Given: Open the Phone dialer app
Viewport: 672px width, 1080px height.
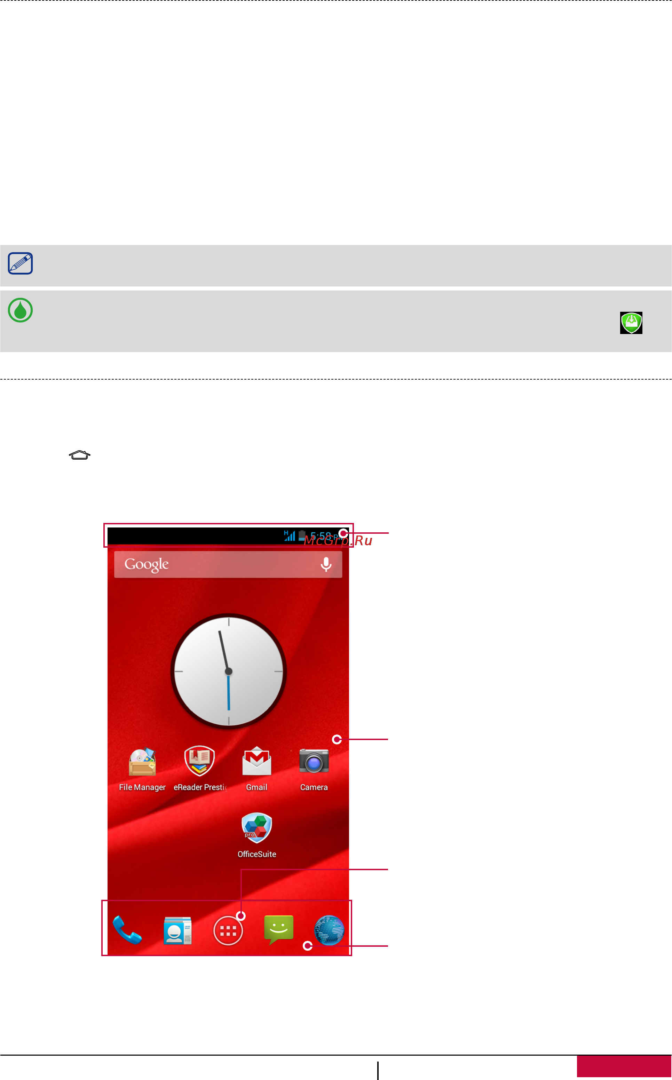Looking at the screenshot, I should pos(127,930).
